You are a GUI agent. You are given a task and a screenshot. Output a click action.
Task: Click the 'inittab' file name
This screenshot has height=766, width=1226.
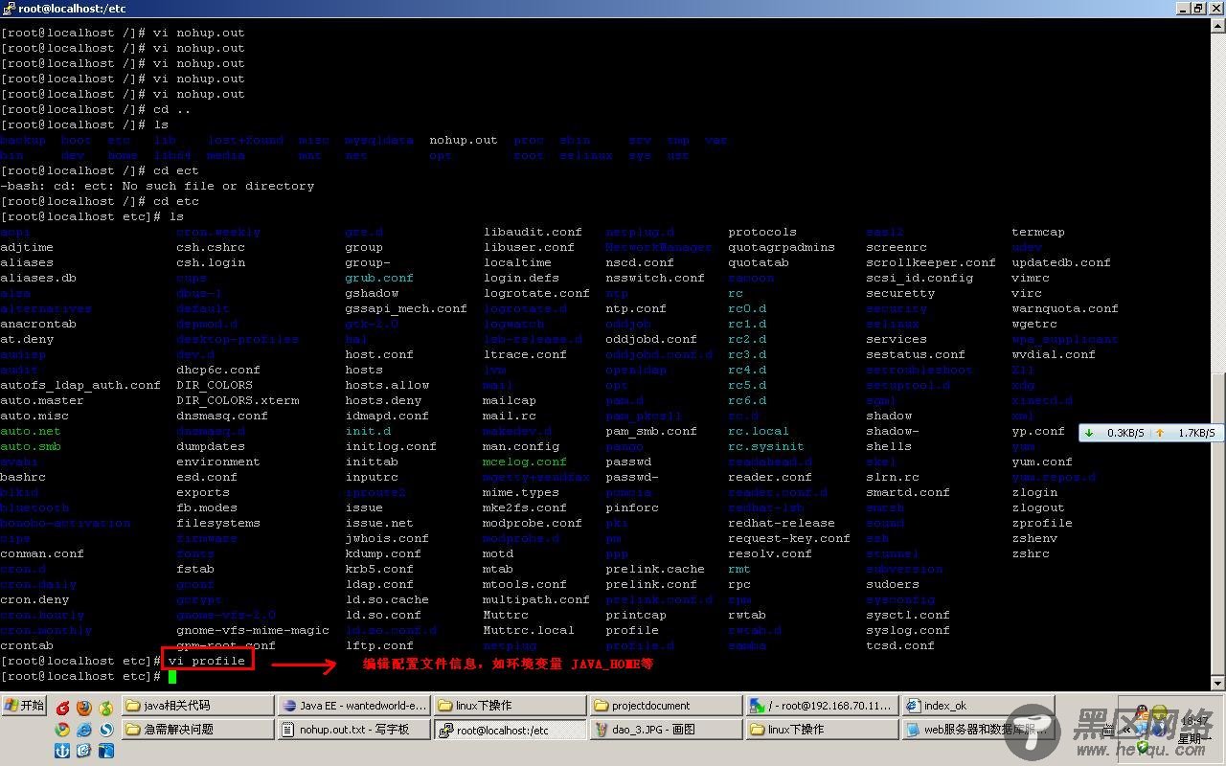click(372, 462)
